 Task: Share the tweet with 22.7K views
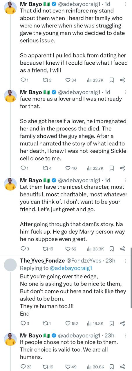(x=122, y=168)
